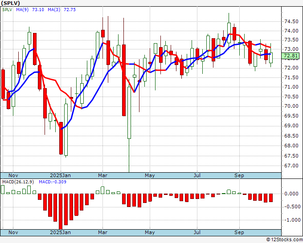Click the Mar marker on price chart axis
Image resolution: width=303 pixels, height=243 pixels.
103,175
